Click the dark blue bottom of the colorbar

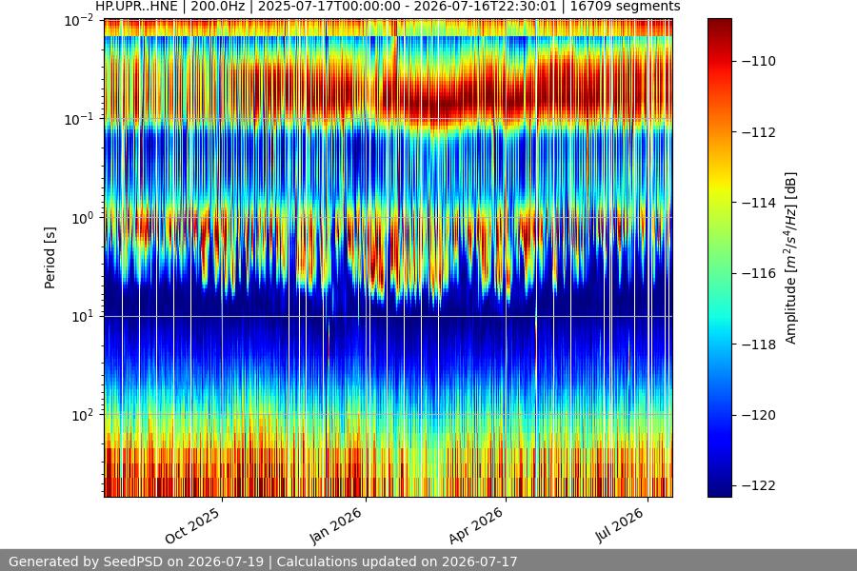click(719, 489)
